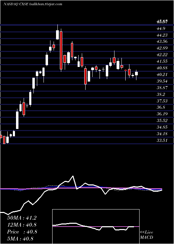174x244 pixels.
Task: Click the 38.2 price label
Action: pos(161,94)
